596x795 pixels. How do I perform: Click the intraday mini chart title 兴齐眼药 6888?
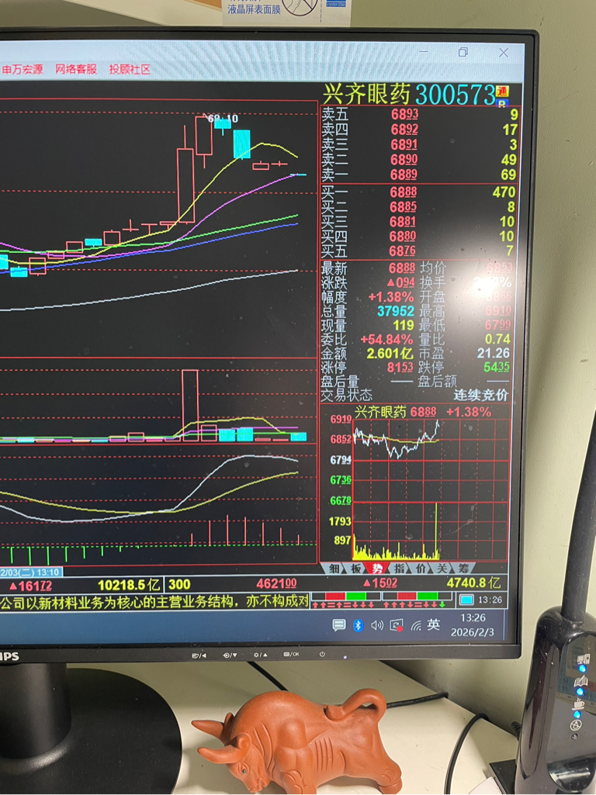(x=395, y=412)
